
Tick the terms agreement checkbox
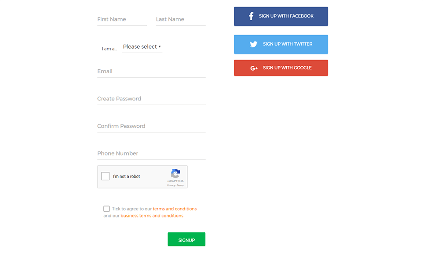point(106,209)
